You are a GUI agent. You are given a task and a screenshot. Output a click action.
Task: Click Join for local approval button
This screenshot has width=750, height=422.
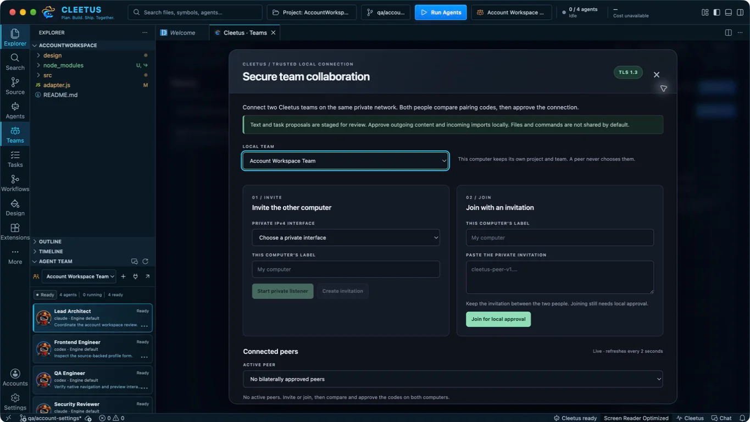tap(498, 319)
